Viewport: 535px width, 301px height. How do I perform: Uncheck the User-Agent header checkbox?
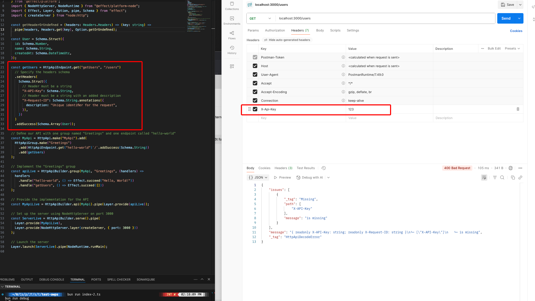[x=255, y=74]
